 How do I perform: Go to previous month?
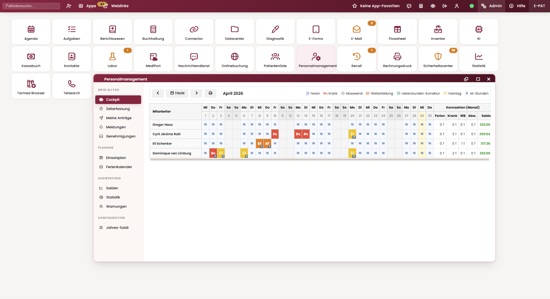pyautogui.click(x=158, y=93)
